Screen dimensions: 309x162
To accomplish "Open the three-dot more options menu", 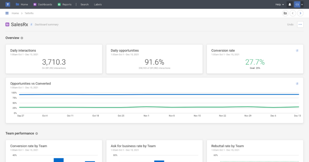I will (x=300, y=24).
